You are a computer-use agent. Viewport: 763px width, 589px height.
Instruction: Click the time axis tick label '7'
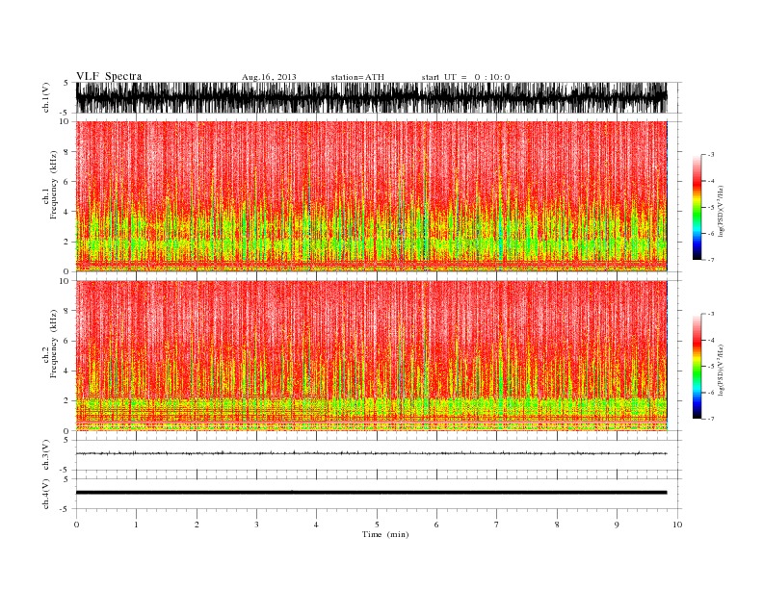coord(497,525)
